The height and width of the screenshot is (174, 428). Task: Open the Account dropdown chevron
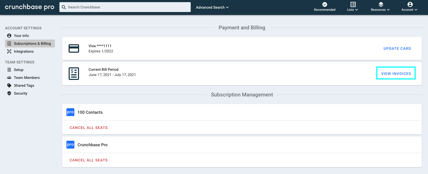pos(416,10)
